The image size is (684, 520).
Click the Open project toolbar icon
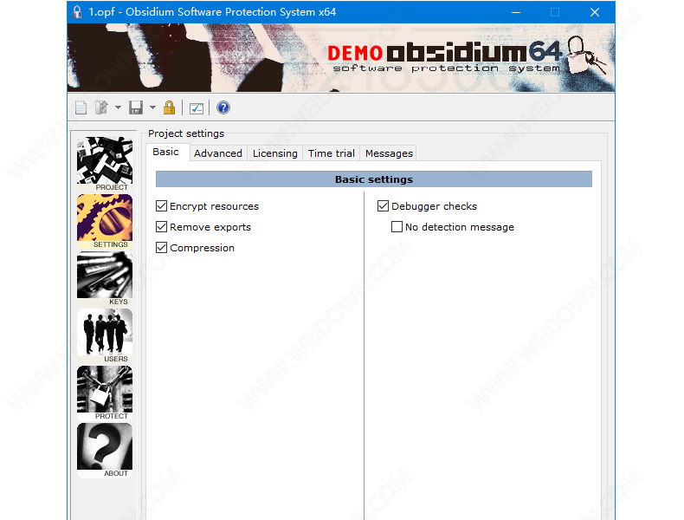click(101, 107)
